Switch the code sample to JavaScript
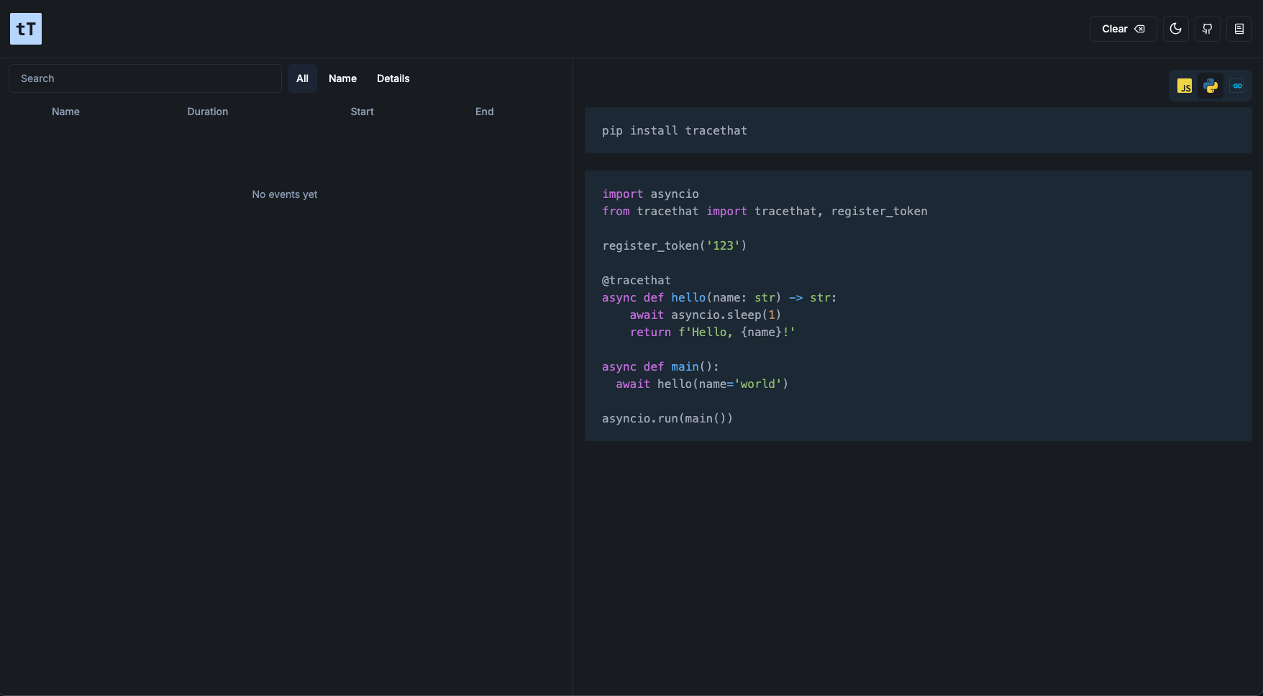The width and height of the screenshot is (1263, 696). tap(1185, 86)
